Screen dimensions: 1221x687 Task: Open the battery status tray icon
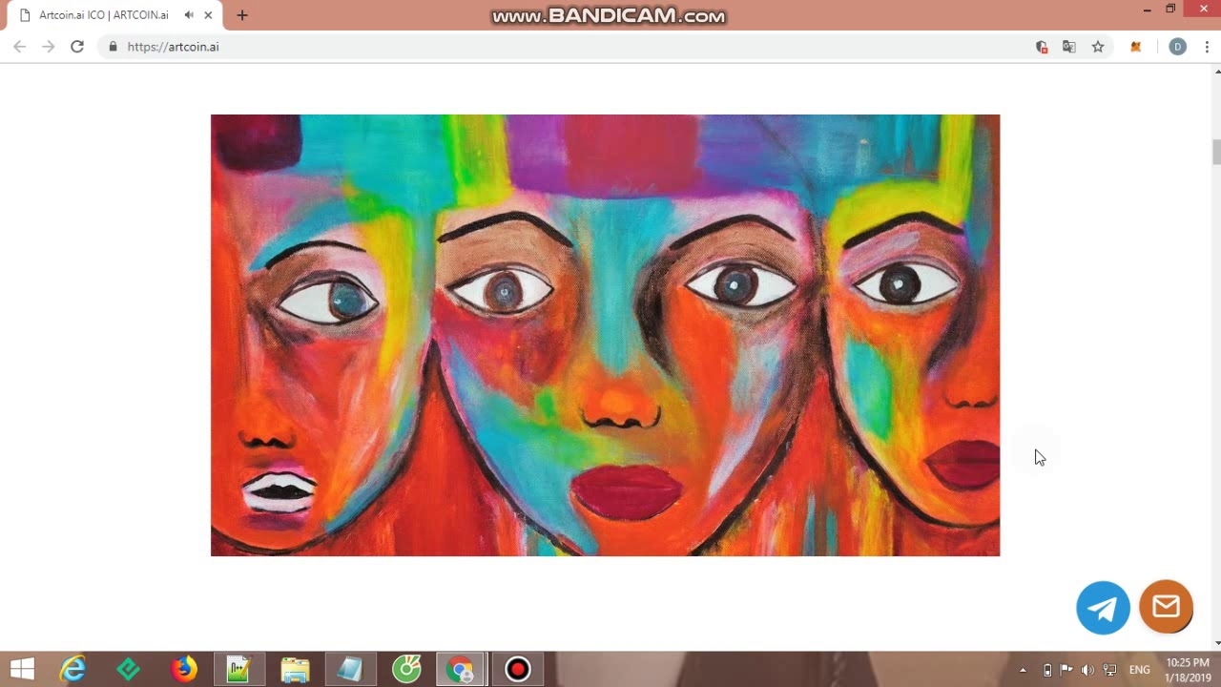point(1047,670)
